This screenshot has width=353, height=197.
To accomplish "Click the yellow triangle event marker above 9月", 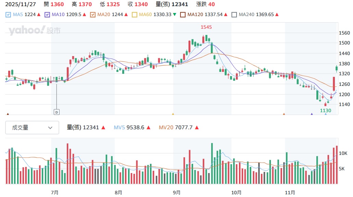I will pyautogui.click(x=173, y=114).
